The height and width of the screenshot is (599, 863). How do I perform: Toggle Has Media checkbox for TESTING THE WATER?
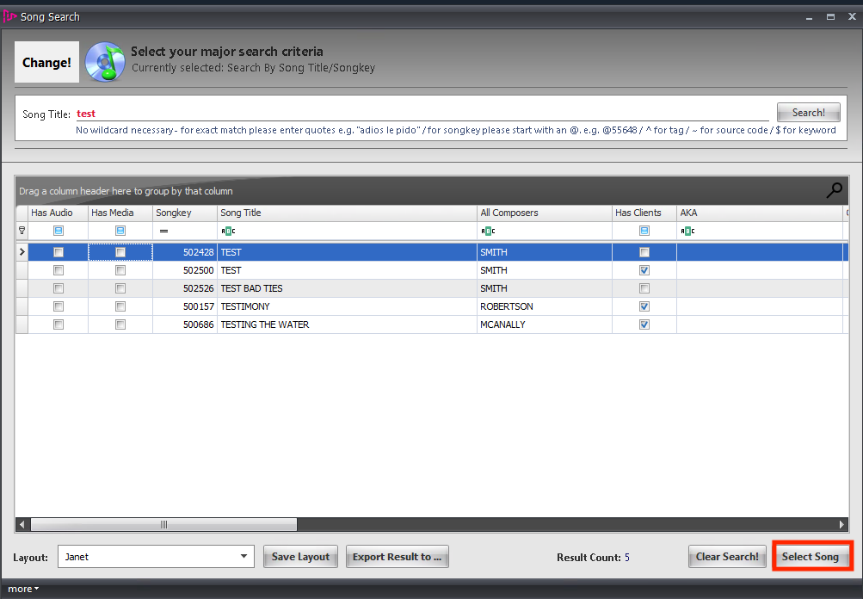(x=120, y=324)
